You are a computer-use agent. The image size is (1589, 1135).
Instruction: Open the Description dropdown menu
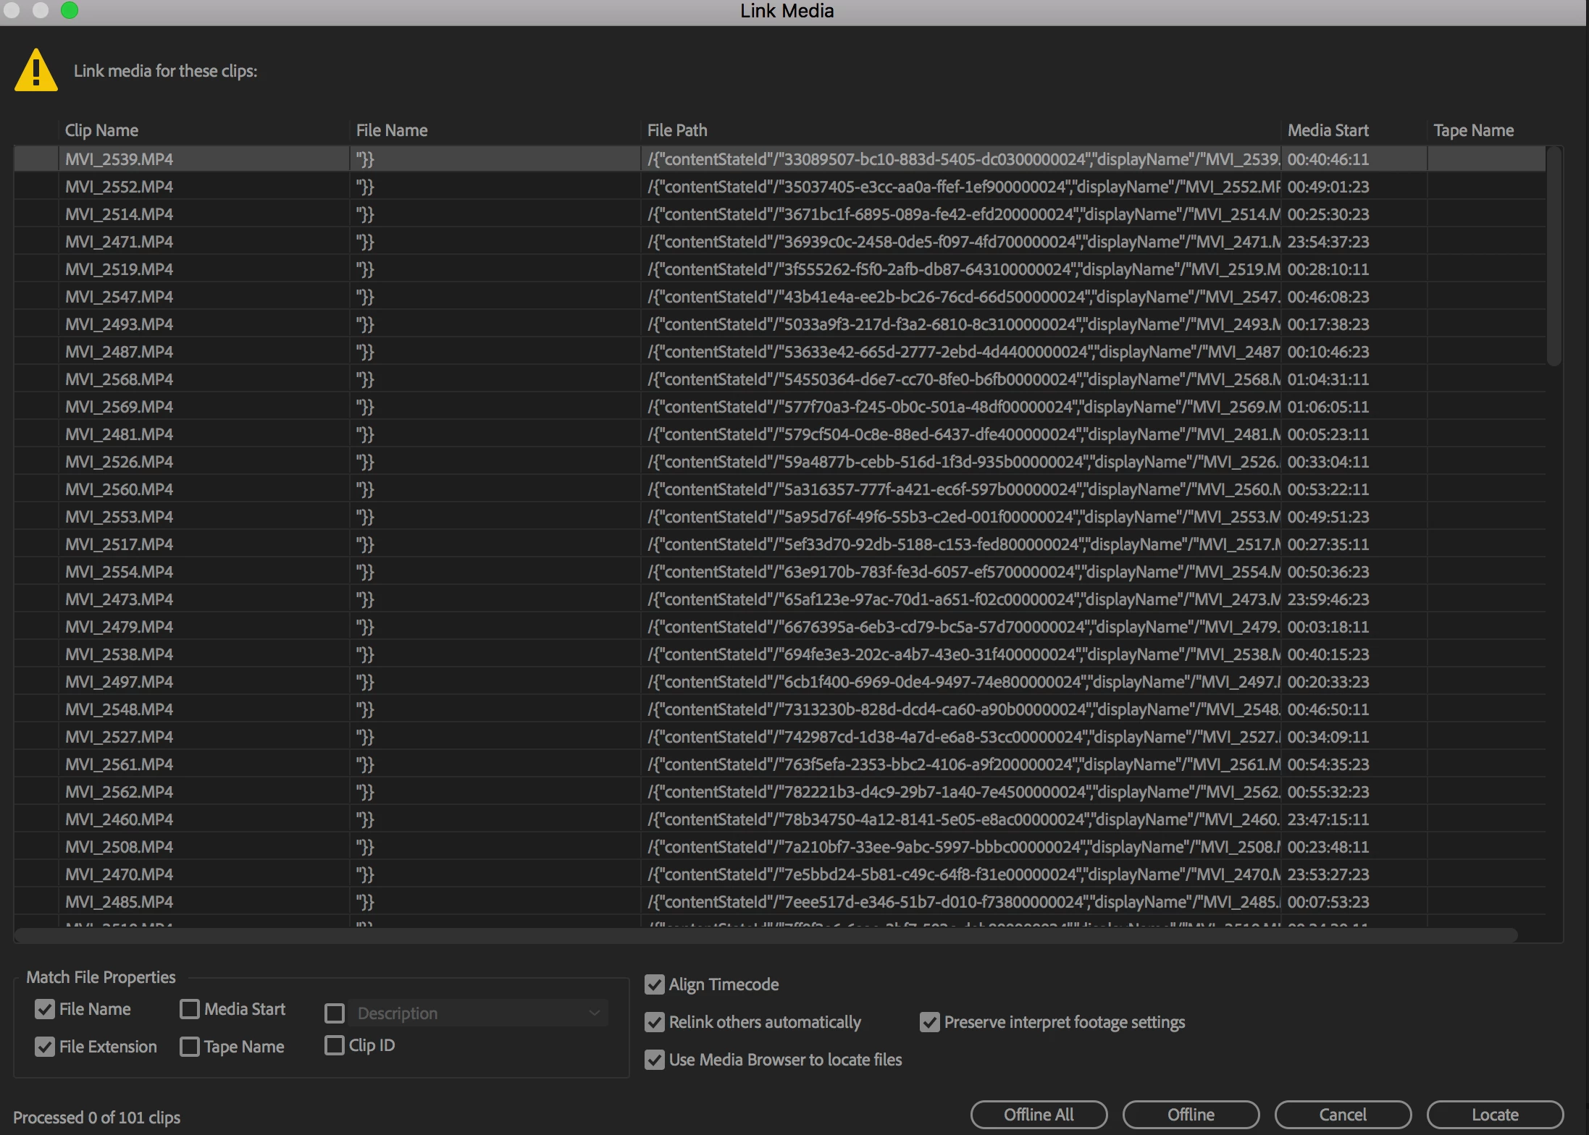coord(478,1013)
